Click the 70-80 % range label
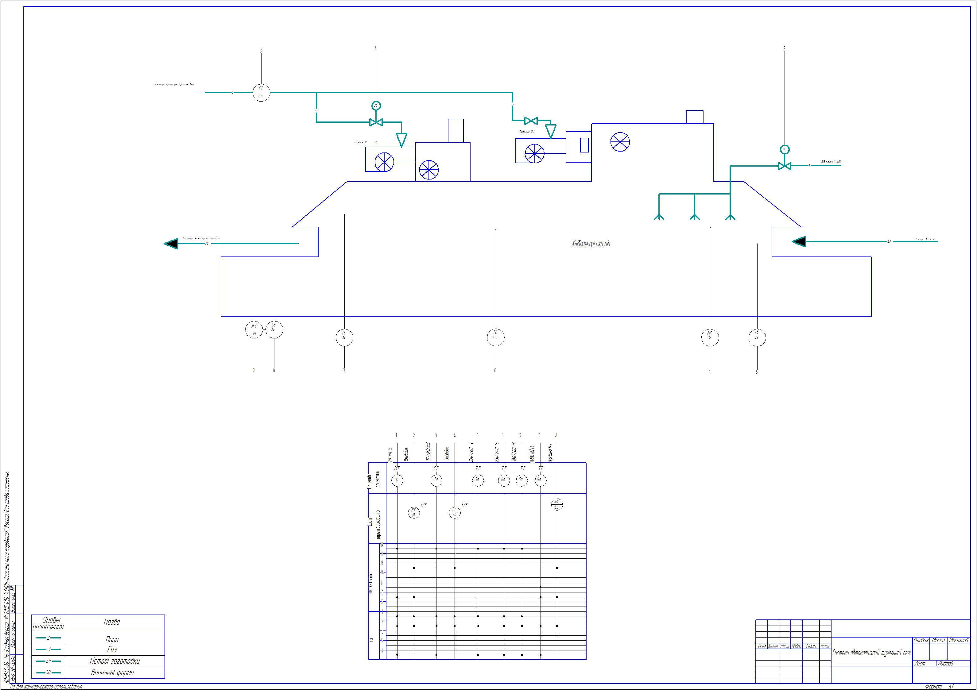Image resolution: width=977 pixels, height=690 pixels. [391, 454]
